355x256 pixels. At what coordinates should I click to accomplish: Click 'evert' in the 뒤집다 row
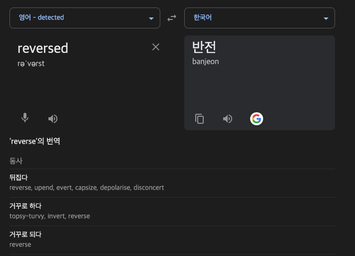point(64,188)
